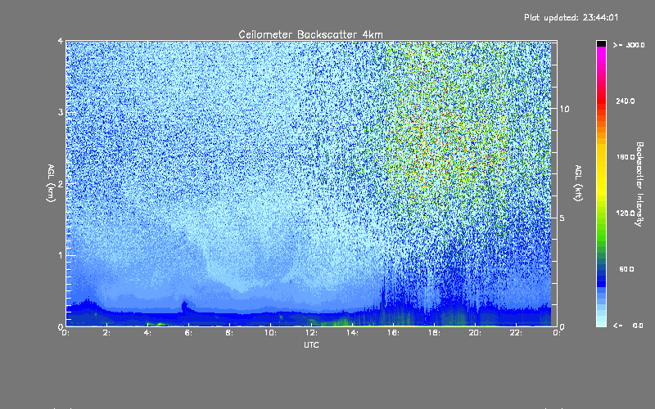Select the left "AGL (km)" axis label
The image size is (655, 409).
coord(51,183)
